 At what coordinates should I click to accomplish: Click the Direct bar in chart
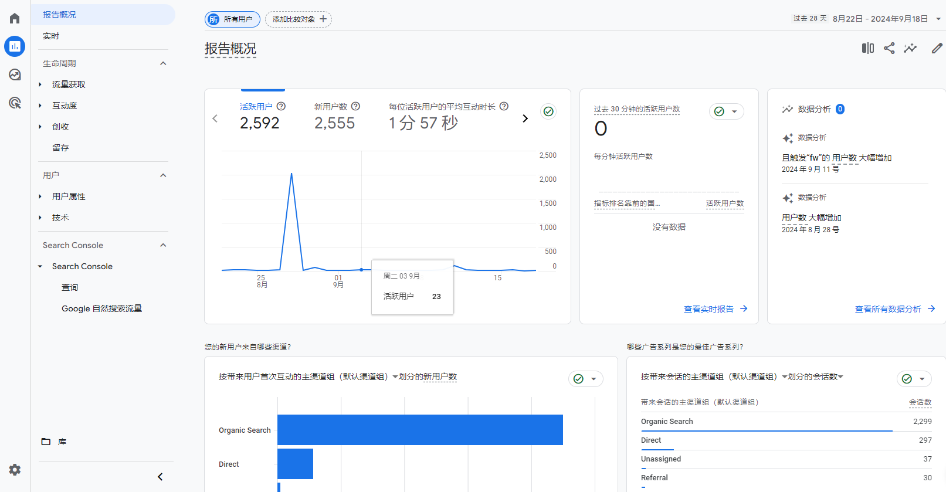click(295, 464)
